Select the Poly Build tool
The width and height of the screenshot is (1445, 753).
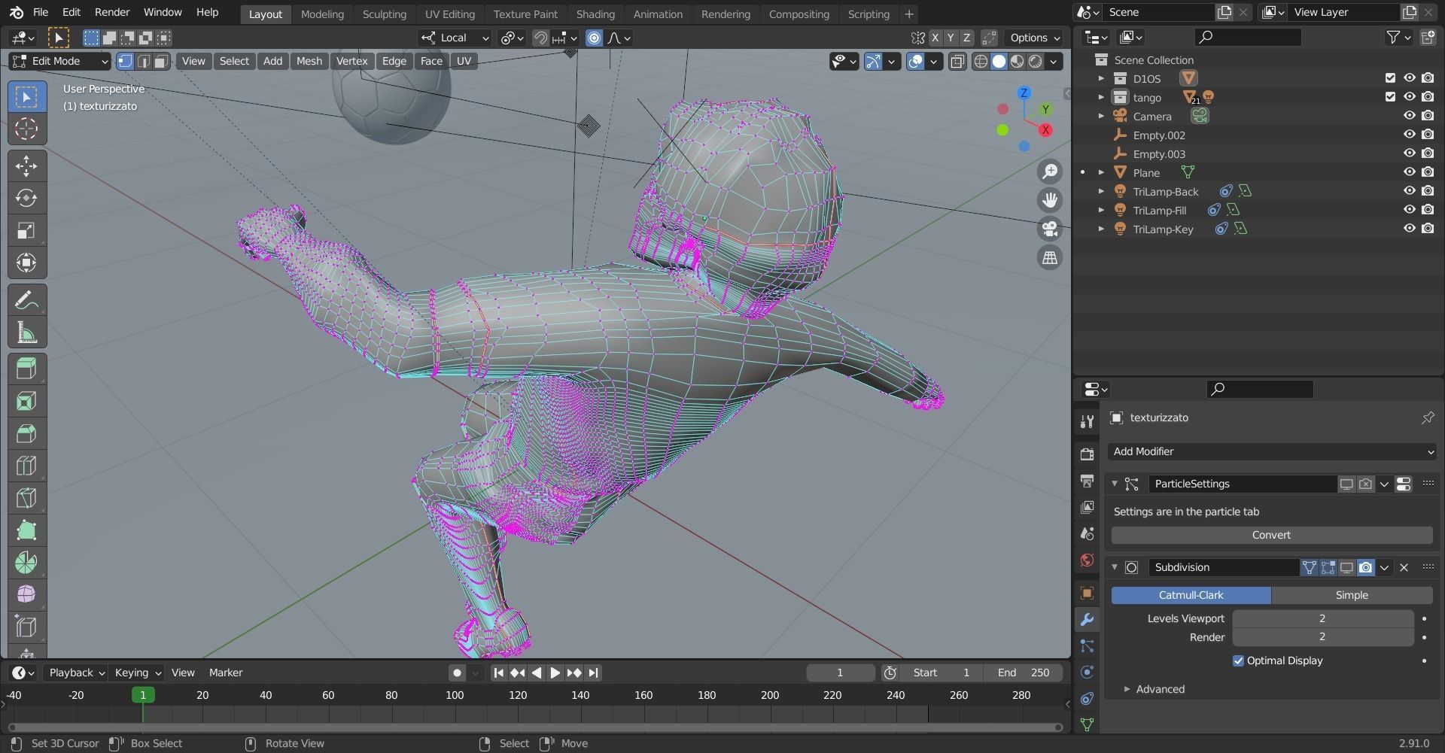(x=26, y=530)
